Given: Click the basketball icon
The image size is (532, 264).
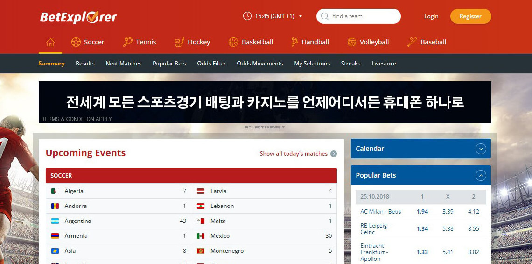Looking at the screenshot, I should [233, 42].
